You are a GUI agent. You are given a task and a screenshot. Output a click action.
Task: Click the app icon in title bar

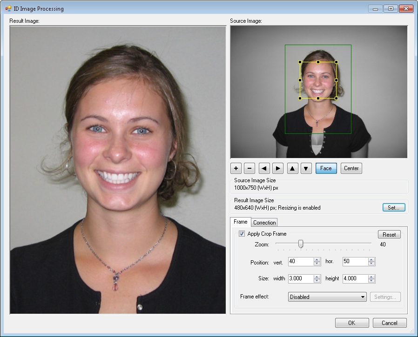point(8,8)
